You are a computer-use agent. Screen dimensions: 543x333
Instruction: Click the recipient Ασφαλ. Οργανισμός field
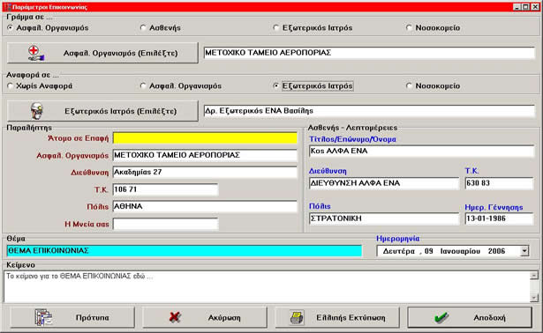pyautogui.click(x=205, y=155)
